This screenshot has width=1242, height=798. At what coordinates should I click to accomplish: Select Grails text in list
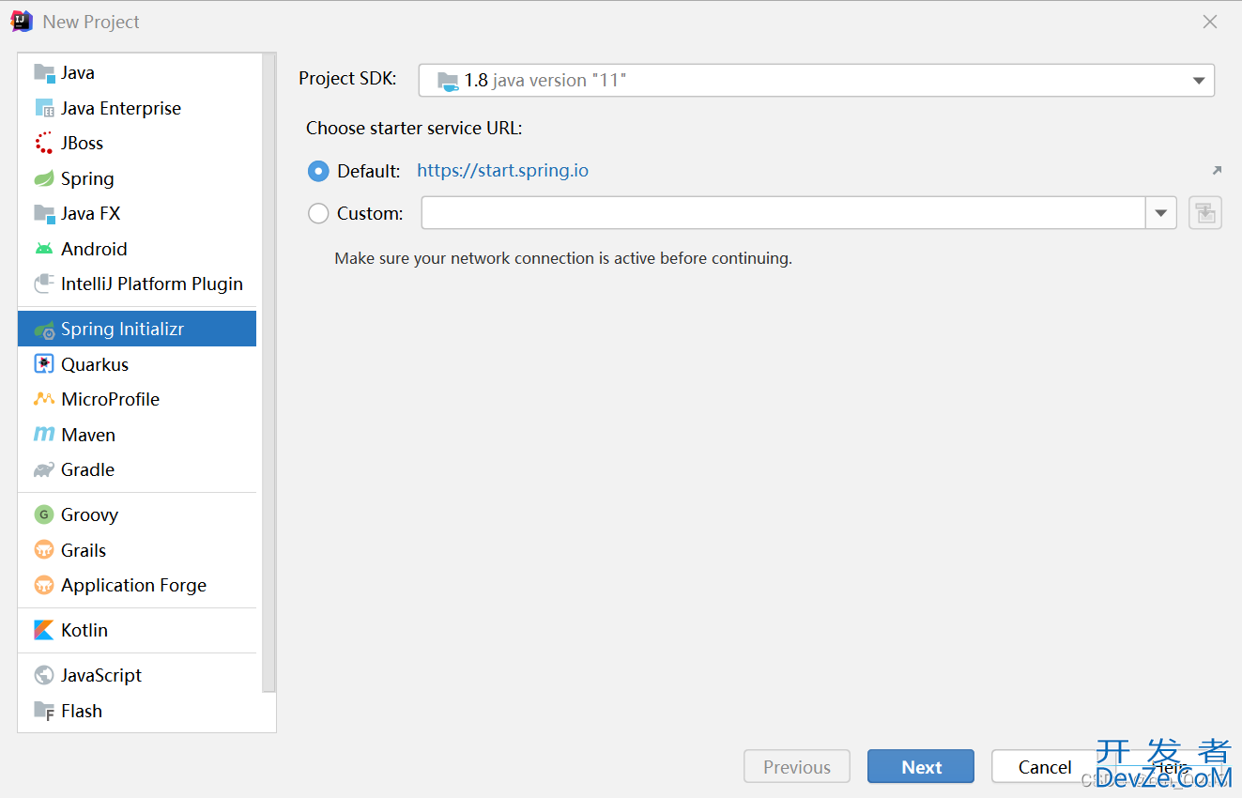(x=84, y=550)
